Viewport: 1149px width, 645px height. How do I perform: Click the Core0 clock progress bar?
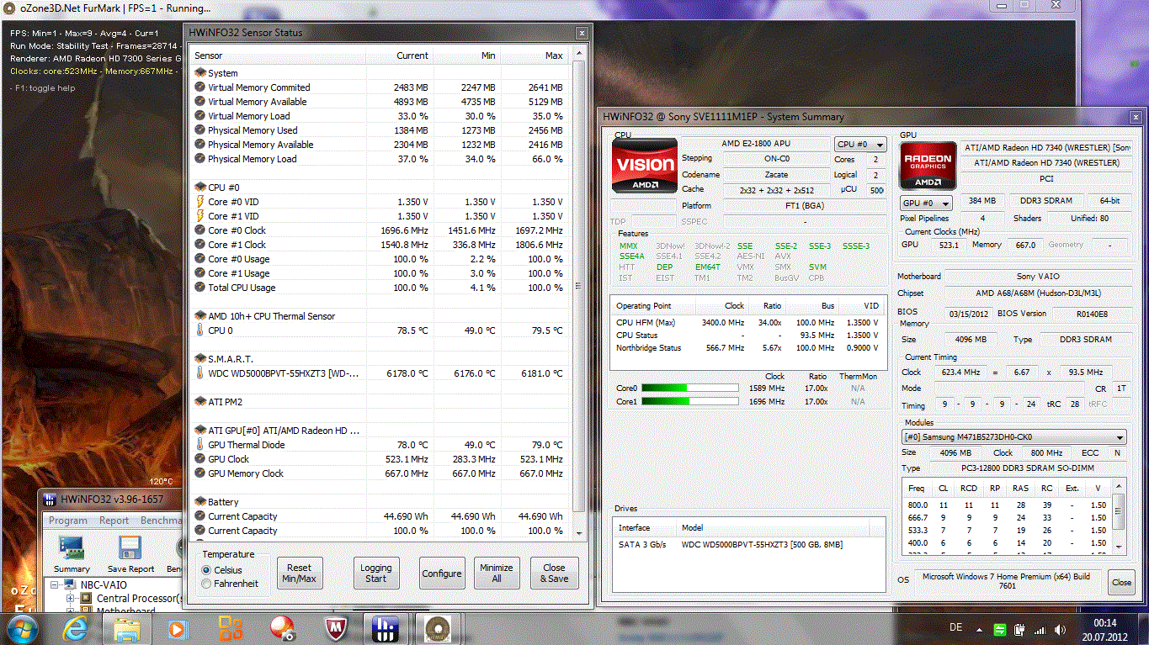pyautogui.click(x=690, y=388)
